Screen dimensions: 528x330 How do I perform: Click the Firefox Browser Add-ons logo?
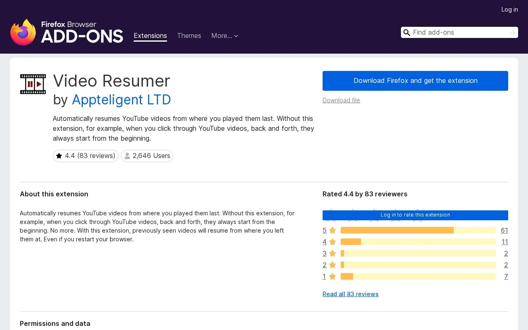click(x=67, y=32)
